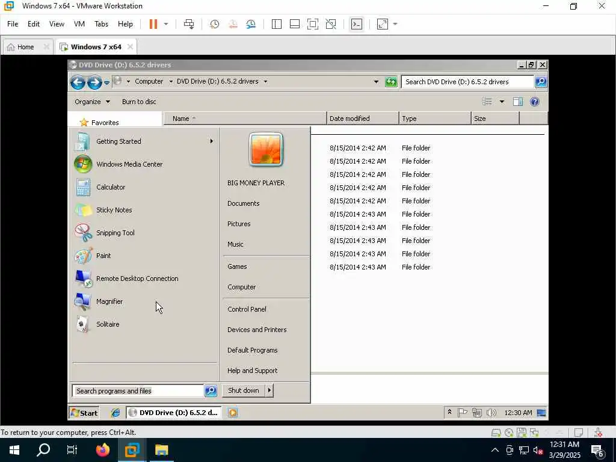616x462 pixels.
Task: Open the VMware View menu
Action: tap(57, 24)
